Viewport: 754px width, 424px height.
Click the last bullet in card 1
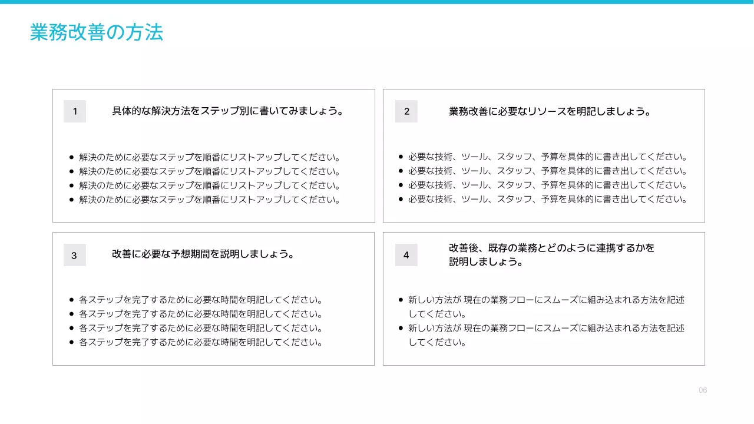click(209, 199)
